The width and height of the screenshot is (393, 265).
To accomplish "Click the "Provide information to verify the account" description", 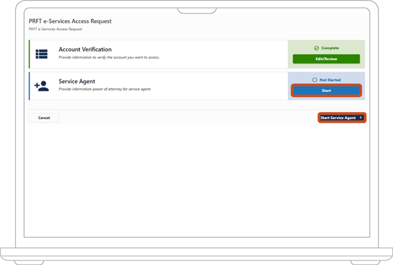I will coord(109,57).
